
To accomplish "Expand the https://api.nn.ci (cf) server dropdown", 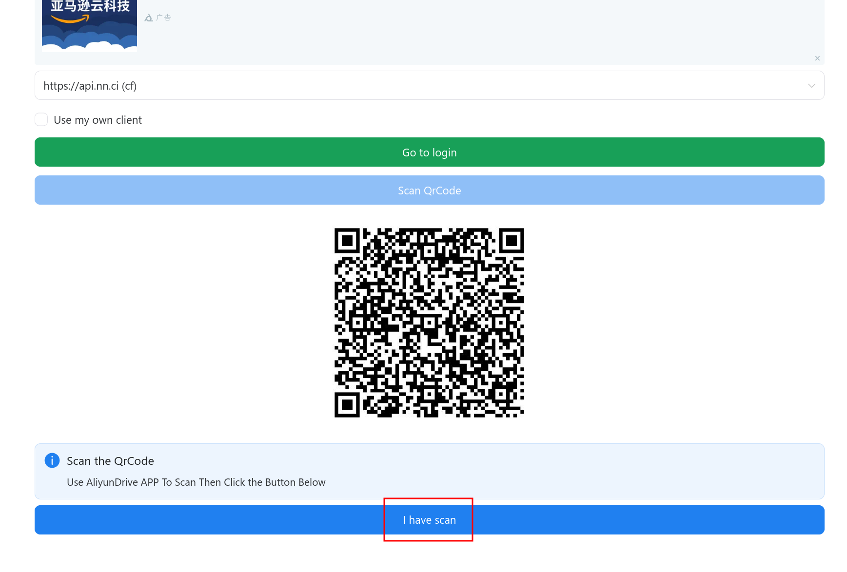I will click(429, 85).
